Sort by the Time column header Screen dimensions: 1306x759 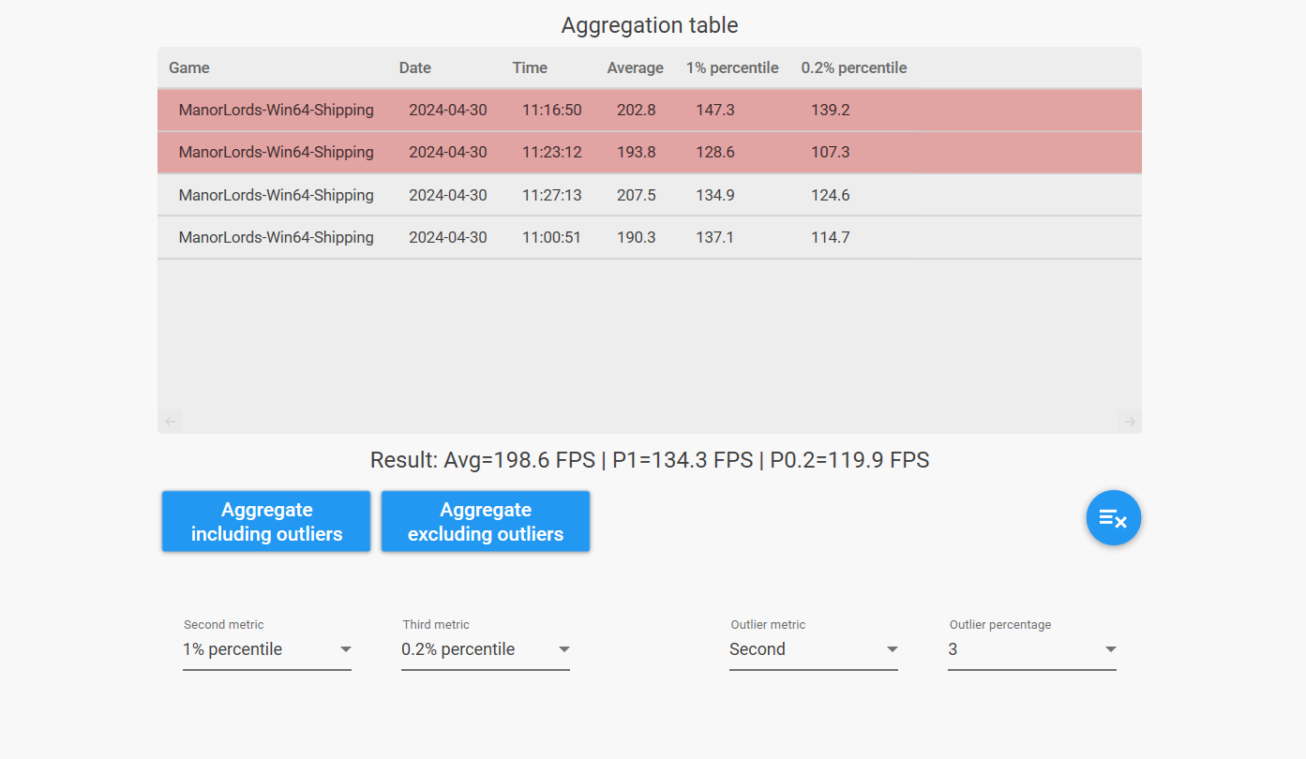coord(530,67)
